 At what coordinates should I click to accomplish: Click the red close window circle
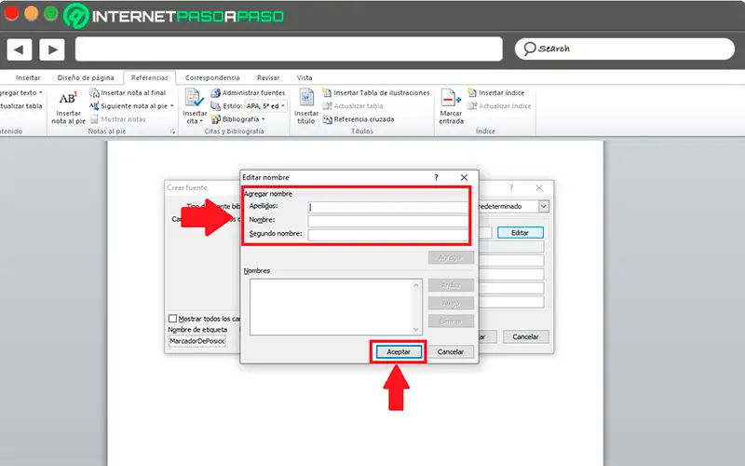click(x=11, y=14)
